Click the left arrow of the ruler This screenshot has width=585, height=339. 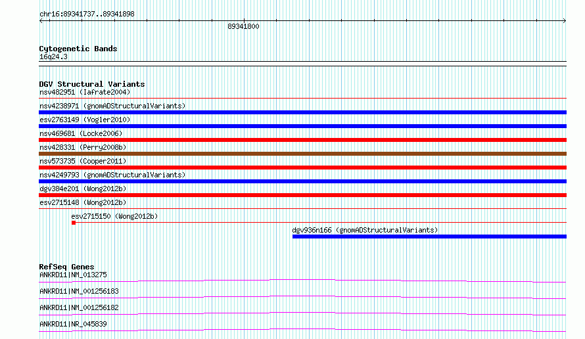pos(41,21)
